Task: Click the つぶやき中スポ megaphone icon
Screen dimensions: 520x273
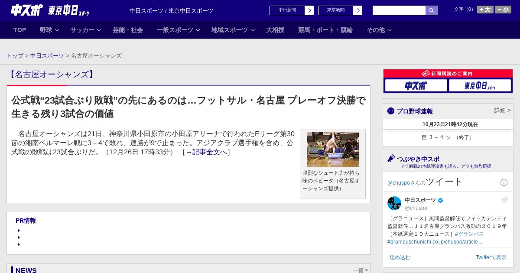Action: 391,158
